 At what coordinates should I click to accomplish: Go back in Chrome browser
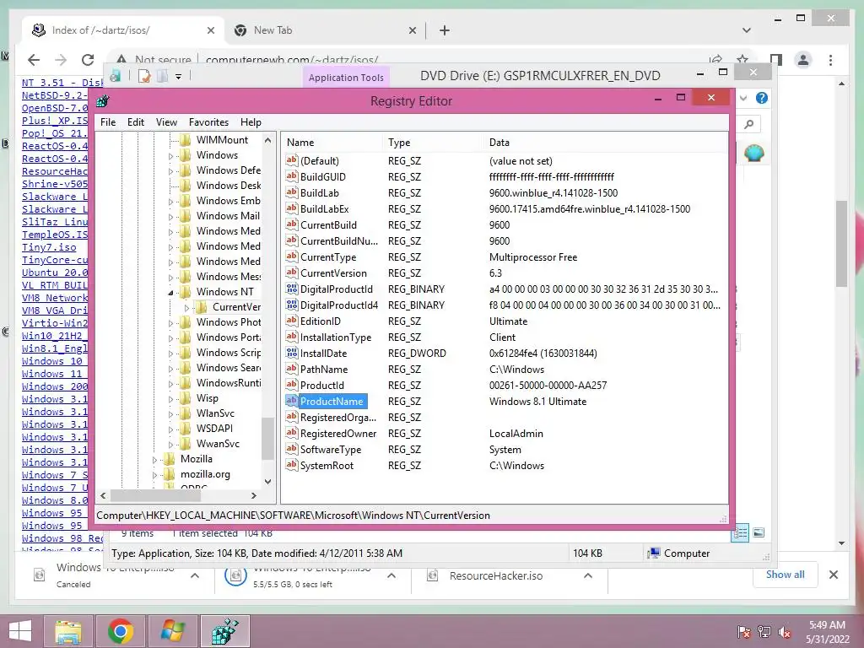[34, 60]
